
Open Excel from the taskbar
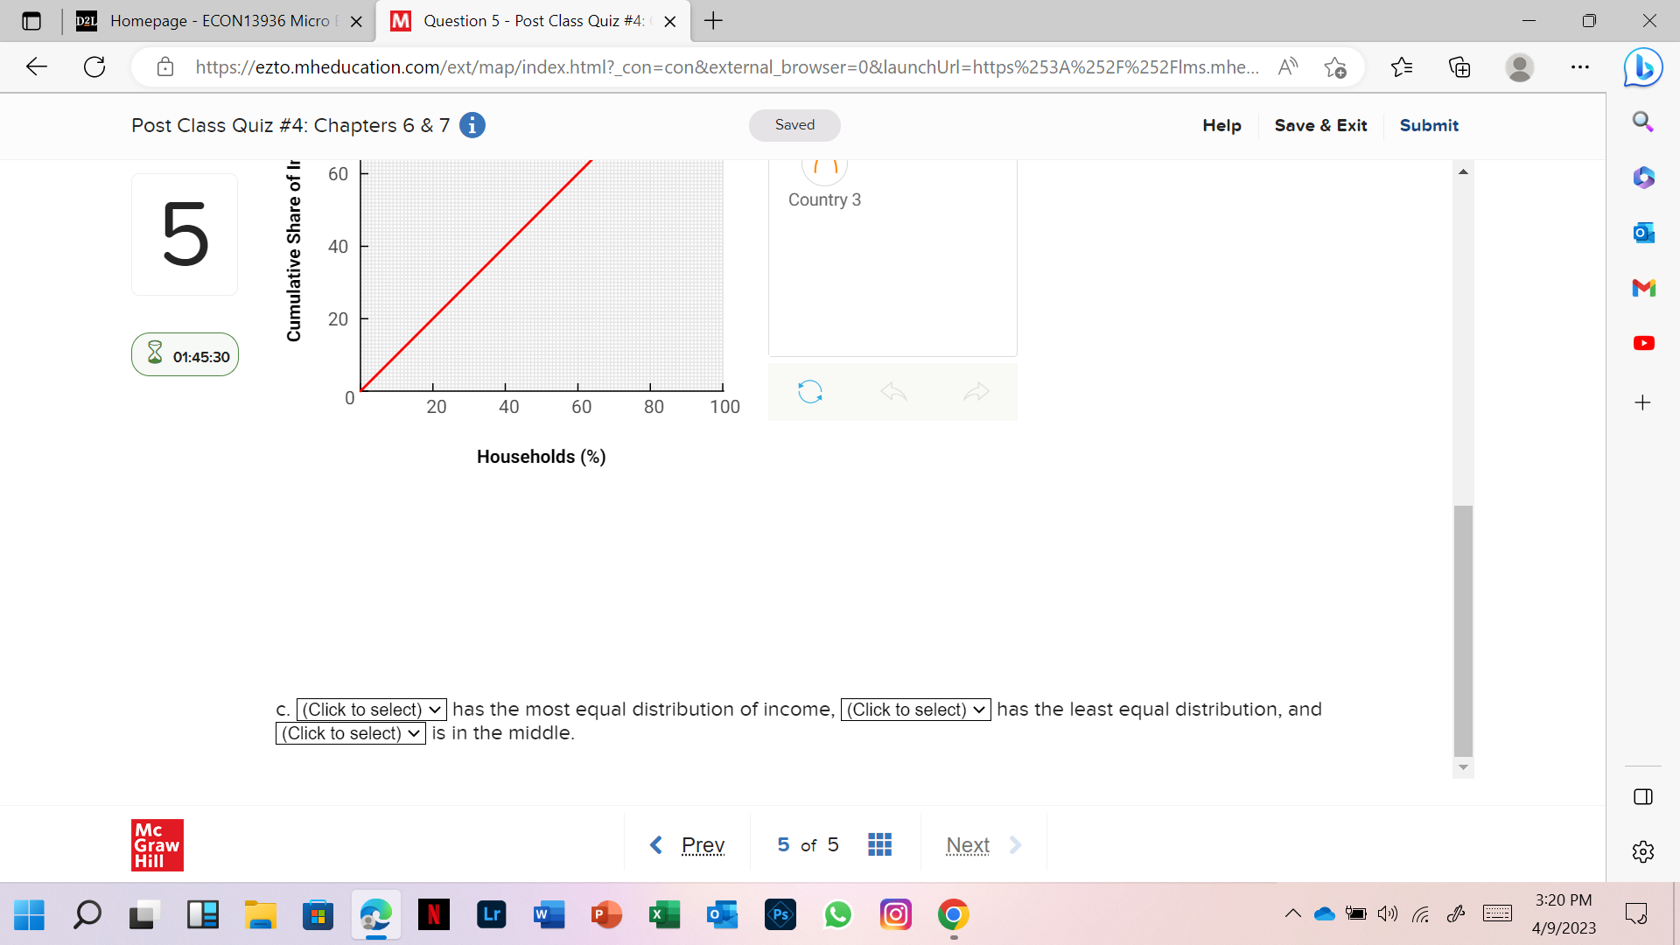pos(664,914)
